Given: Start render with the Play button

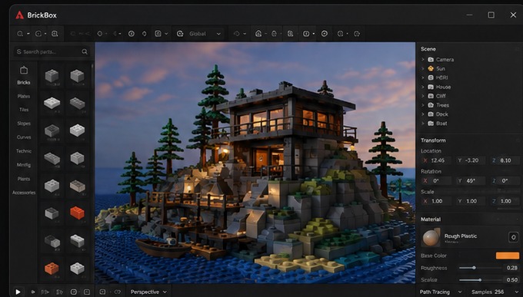Looking at the screenshot, I should point(18,292).
